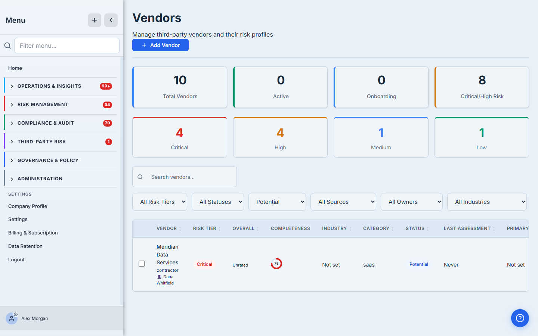Click the Unrated overall value
This screenshot has width=538, height=336.
tap(240, 265)
